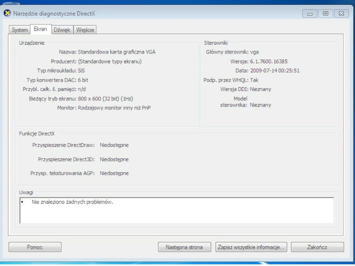355x266 pixels.
Task: Switch to the System tab
Action: pos(19,30)
